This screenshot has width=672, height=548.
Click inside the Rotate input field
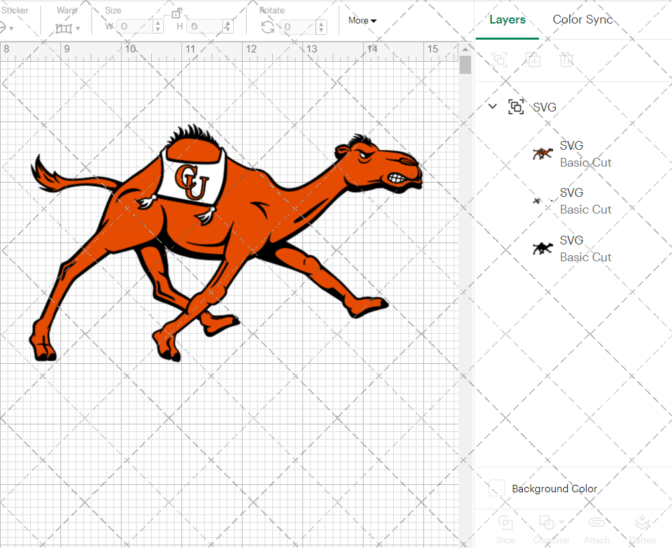pyautogui.click(x=297, y=28)
